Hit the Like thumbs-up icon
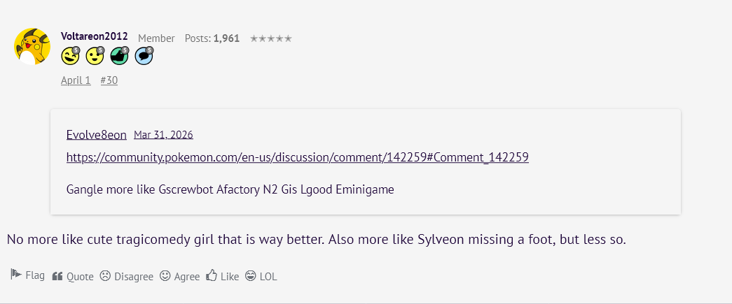Viewport: 732px width, 304px height. 212,276
